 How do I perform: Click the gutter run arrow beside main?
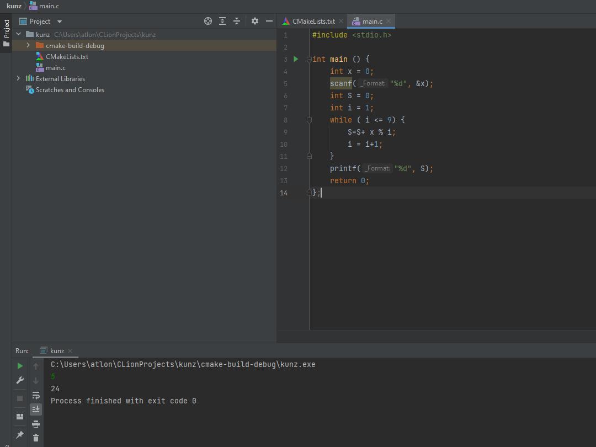click(296, 59)
